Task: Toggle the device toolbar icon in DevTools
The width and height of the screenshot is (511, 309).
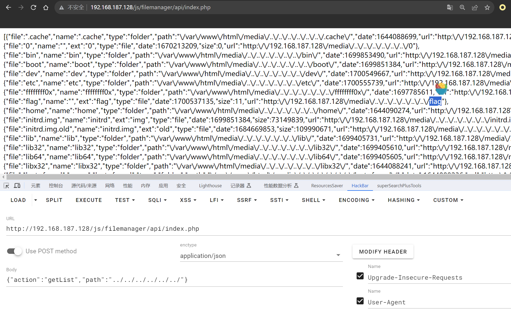Action: [x=17, y=186]
